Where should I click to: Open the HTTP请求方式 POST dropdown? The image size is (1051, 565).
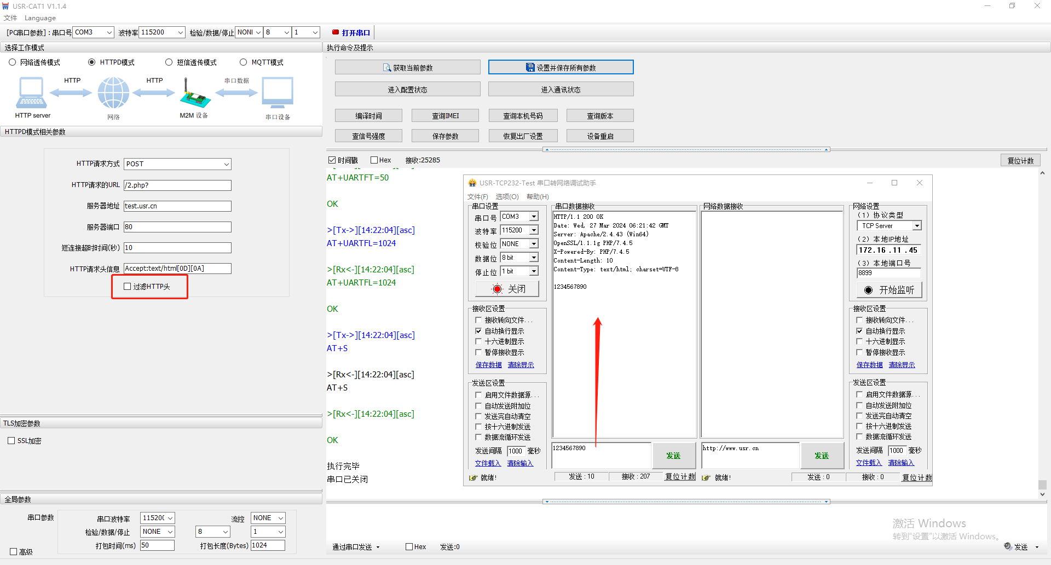(x=177, y=164)
